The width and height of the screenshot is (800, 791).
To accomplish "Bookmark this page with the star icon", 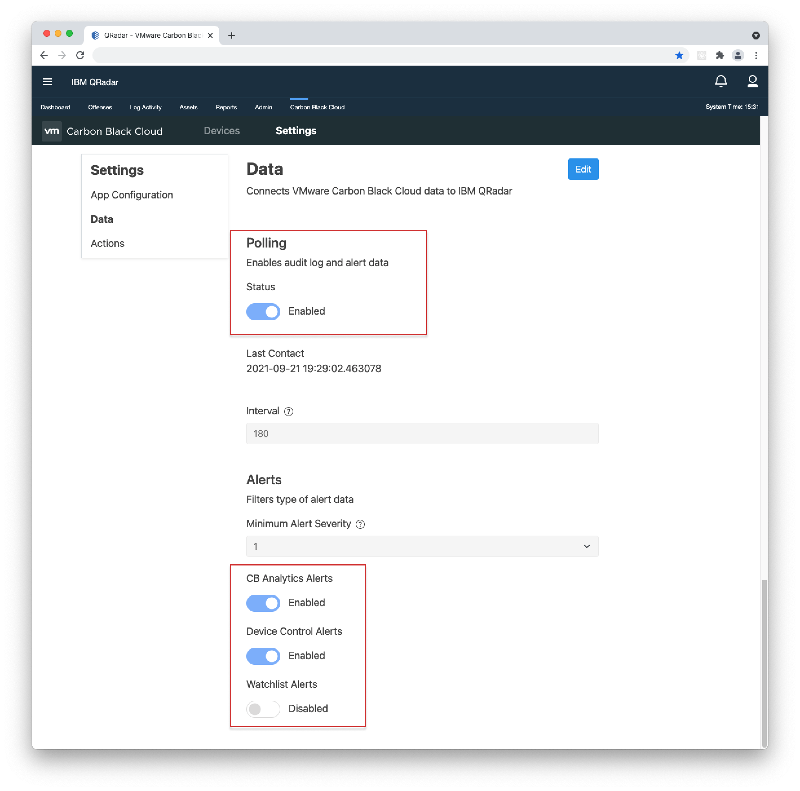I will [679, 55].
